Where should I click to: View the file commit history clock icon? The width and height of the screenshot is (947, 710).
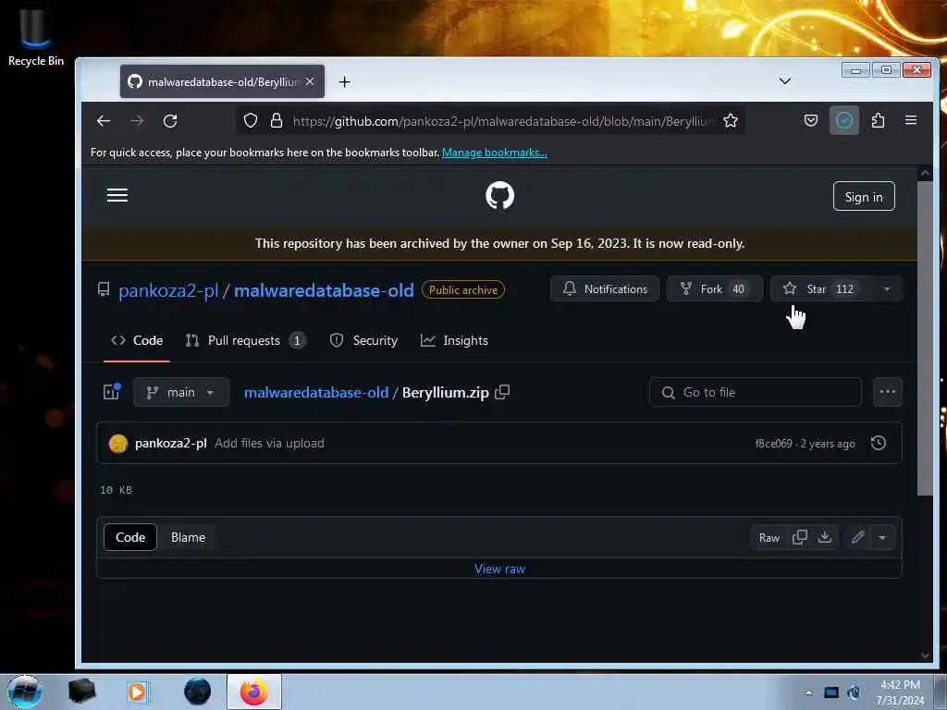879,443
